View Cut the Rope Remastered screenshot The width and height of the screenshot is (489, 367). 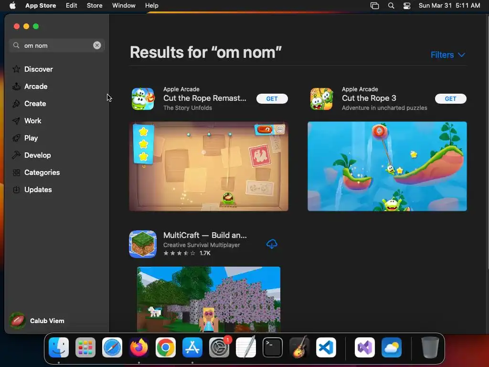click(209, 166)
